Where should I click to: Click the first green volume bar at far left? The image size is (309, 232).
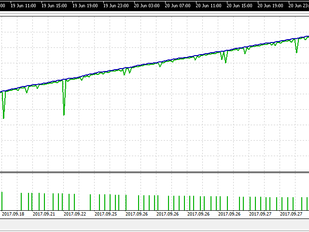tap(1, 201)
